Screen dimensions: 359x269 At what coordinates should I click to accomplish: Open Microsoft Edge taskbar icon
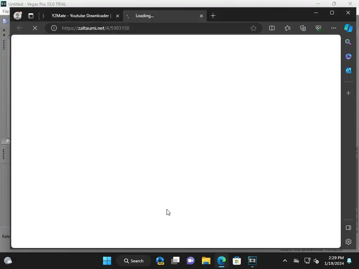point(222,261)
